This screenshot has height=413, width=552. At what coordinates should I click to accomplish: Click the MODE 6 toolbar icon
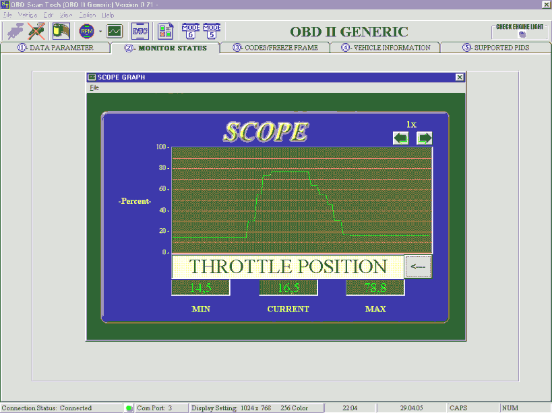coord(191,31)
